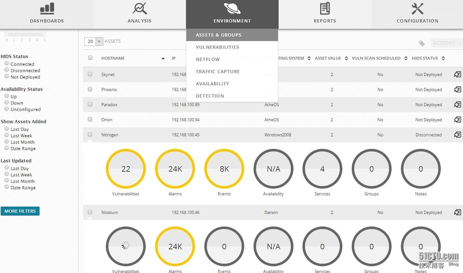The width and height of the screenshot is (463, 273).
Task: Choose Traffic Capture menu item
Action: click(232, 72)
